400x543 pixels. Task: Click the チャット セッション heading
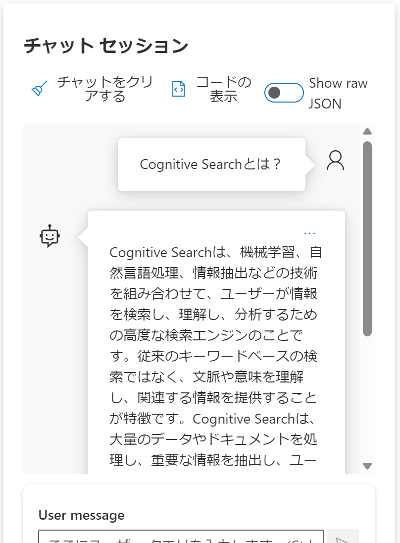click(106, 46)
